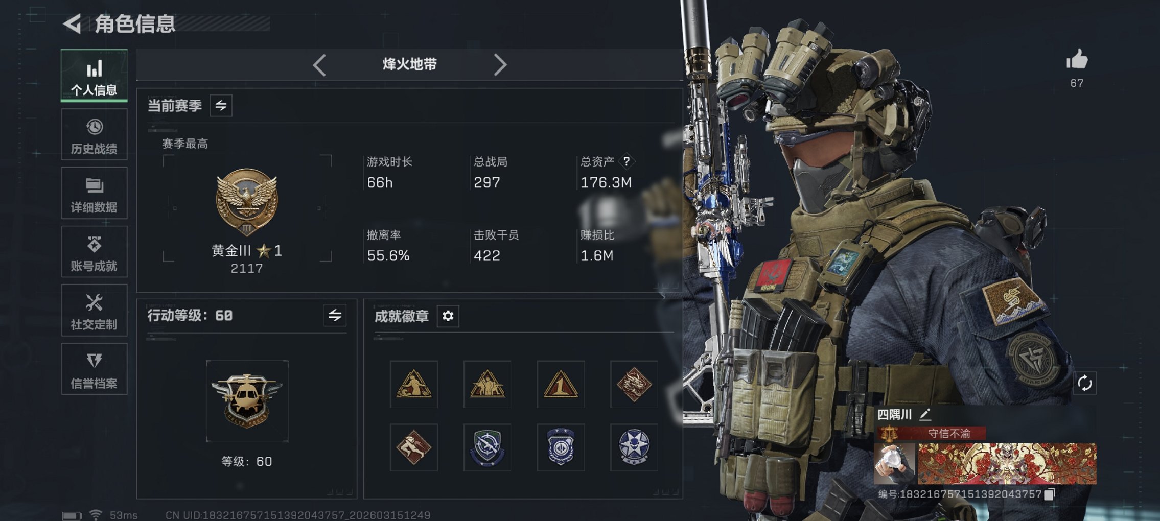Open the 信誉档案 sidebar entry

point(94,369)
